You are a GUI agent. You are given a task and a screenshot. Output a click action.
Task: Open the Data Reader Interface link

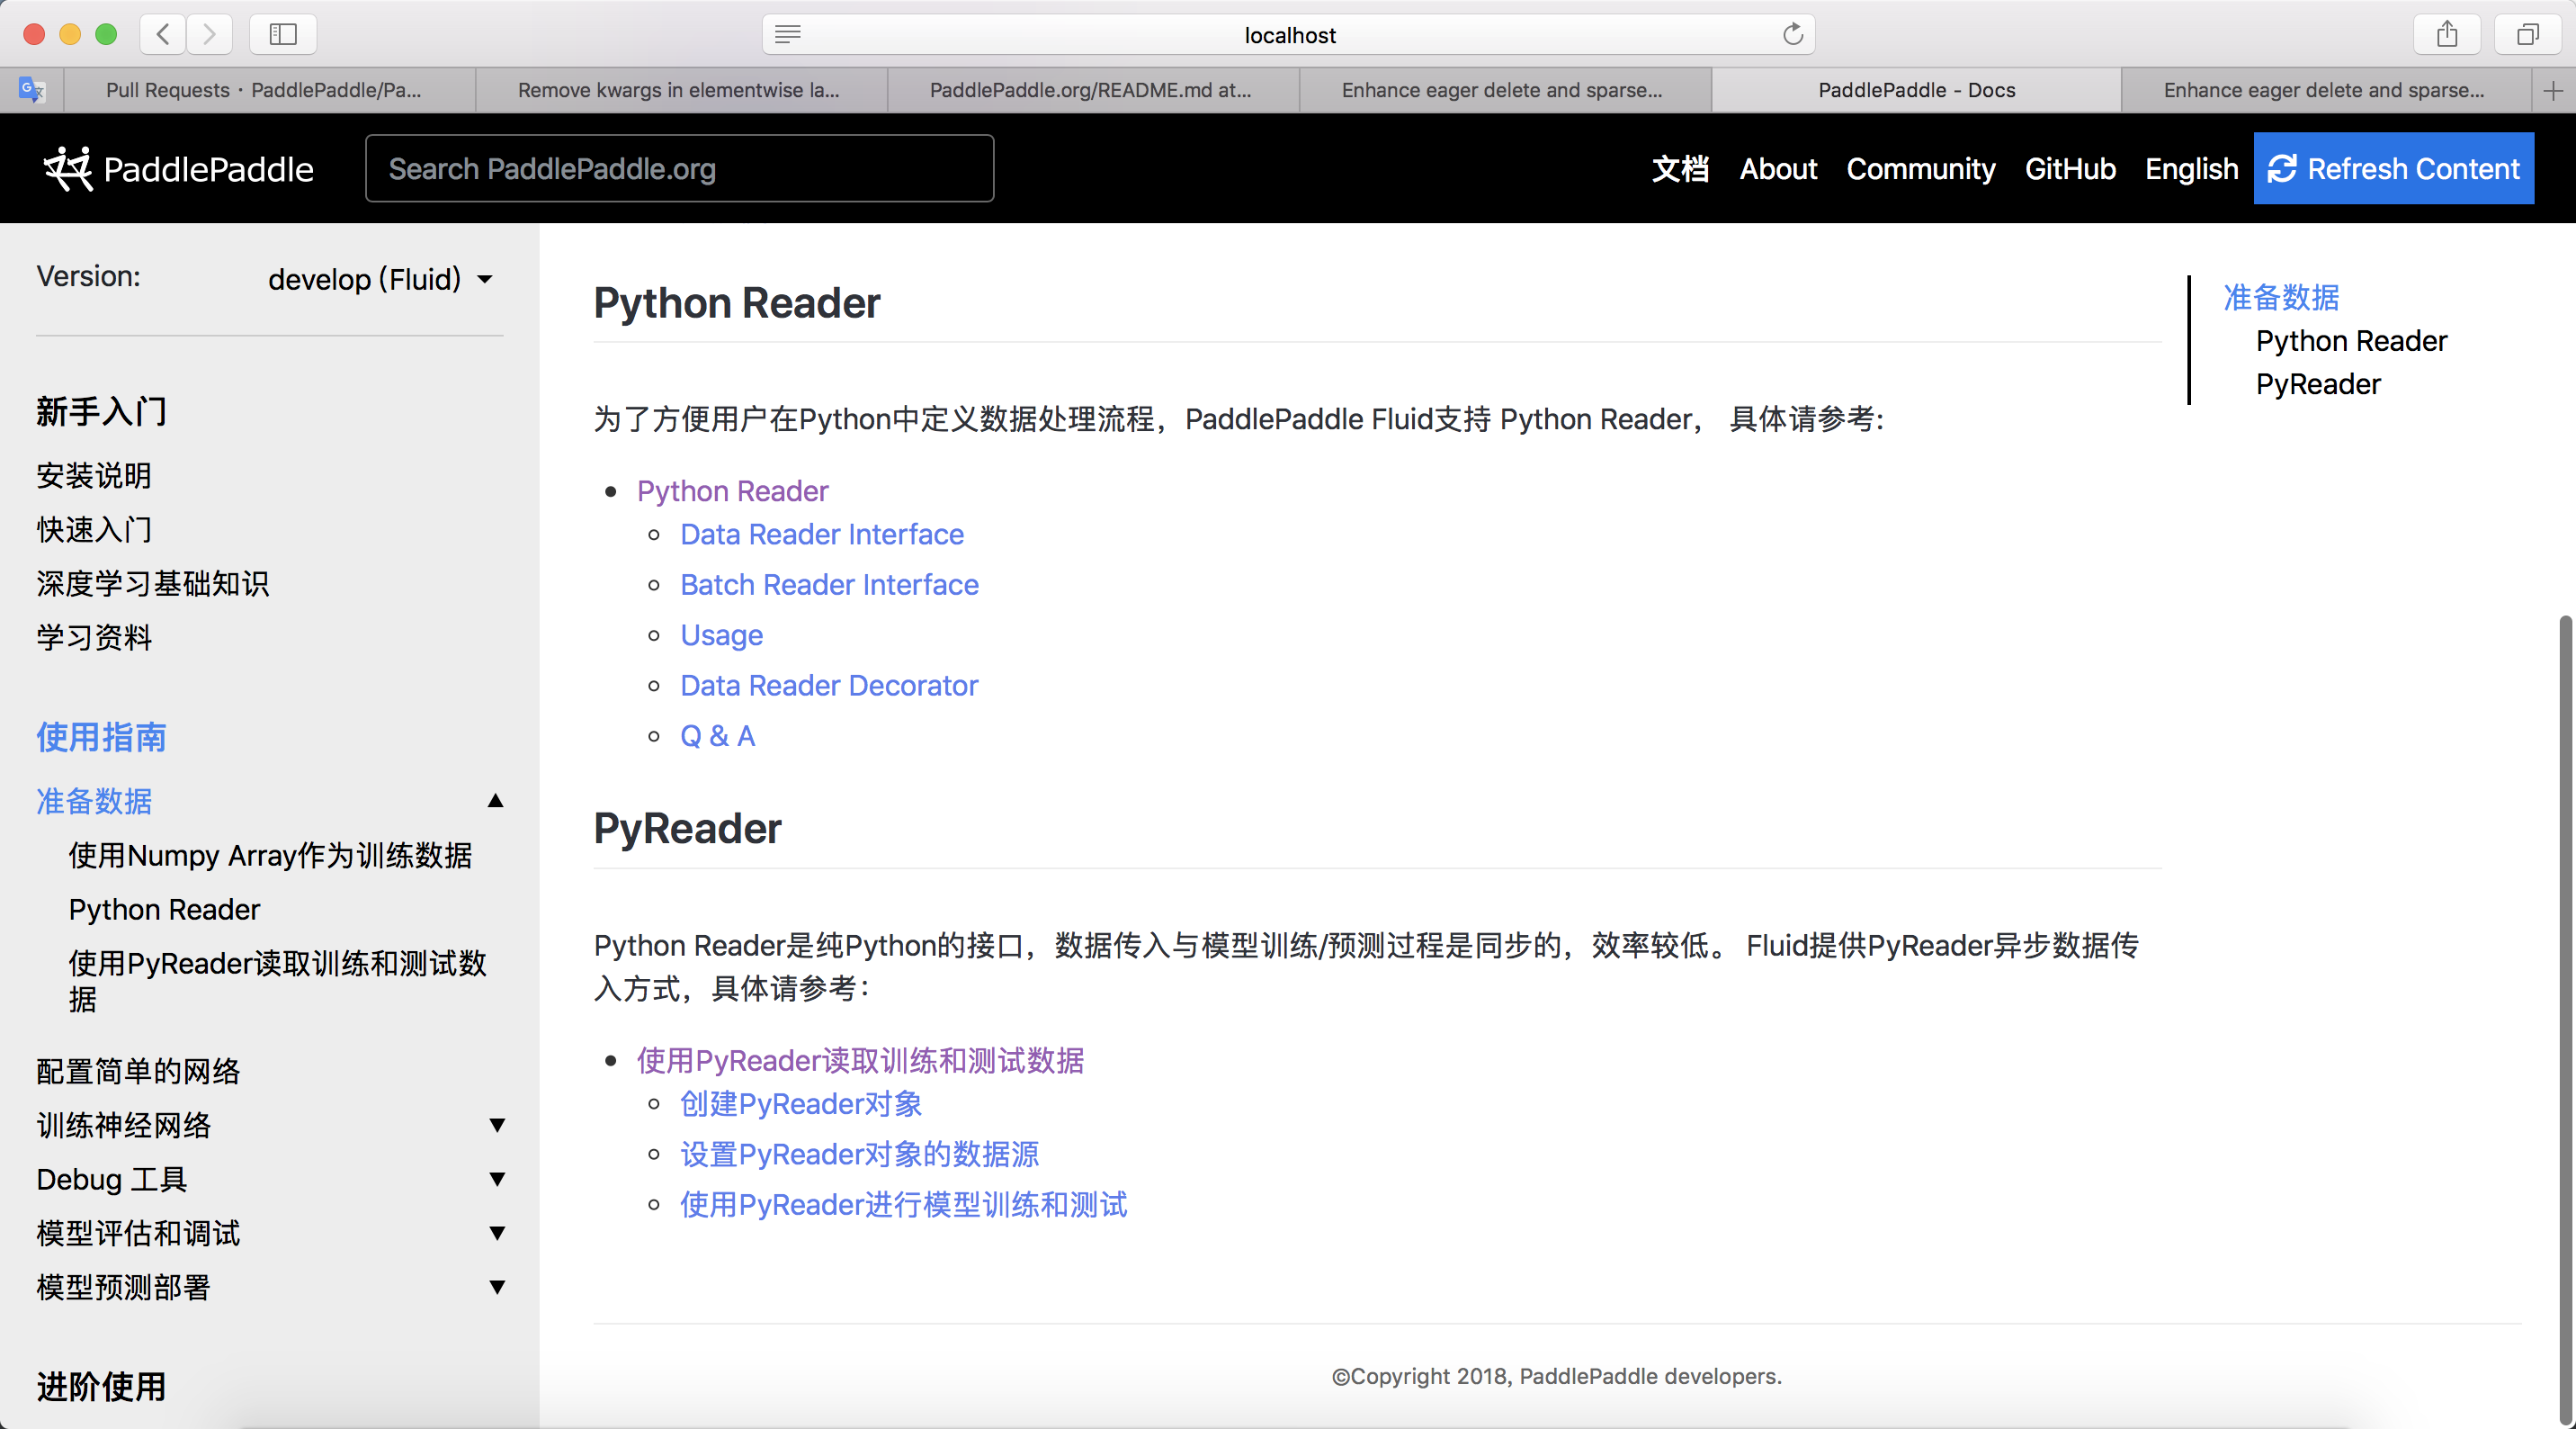pyautogui.click(x=822, y=535)
